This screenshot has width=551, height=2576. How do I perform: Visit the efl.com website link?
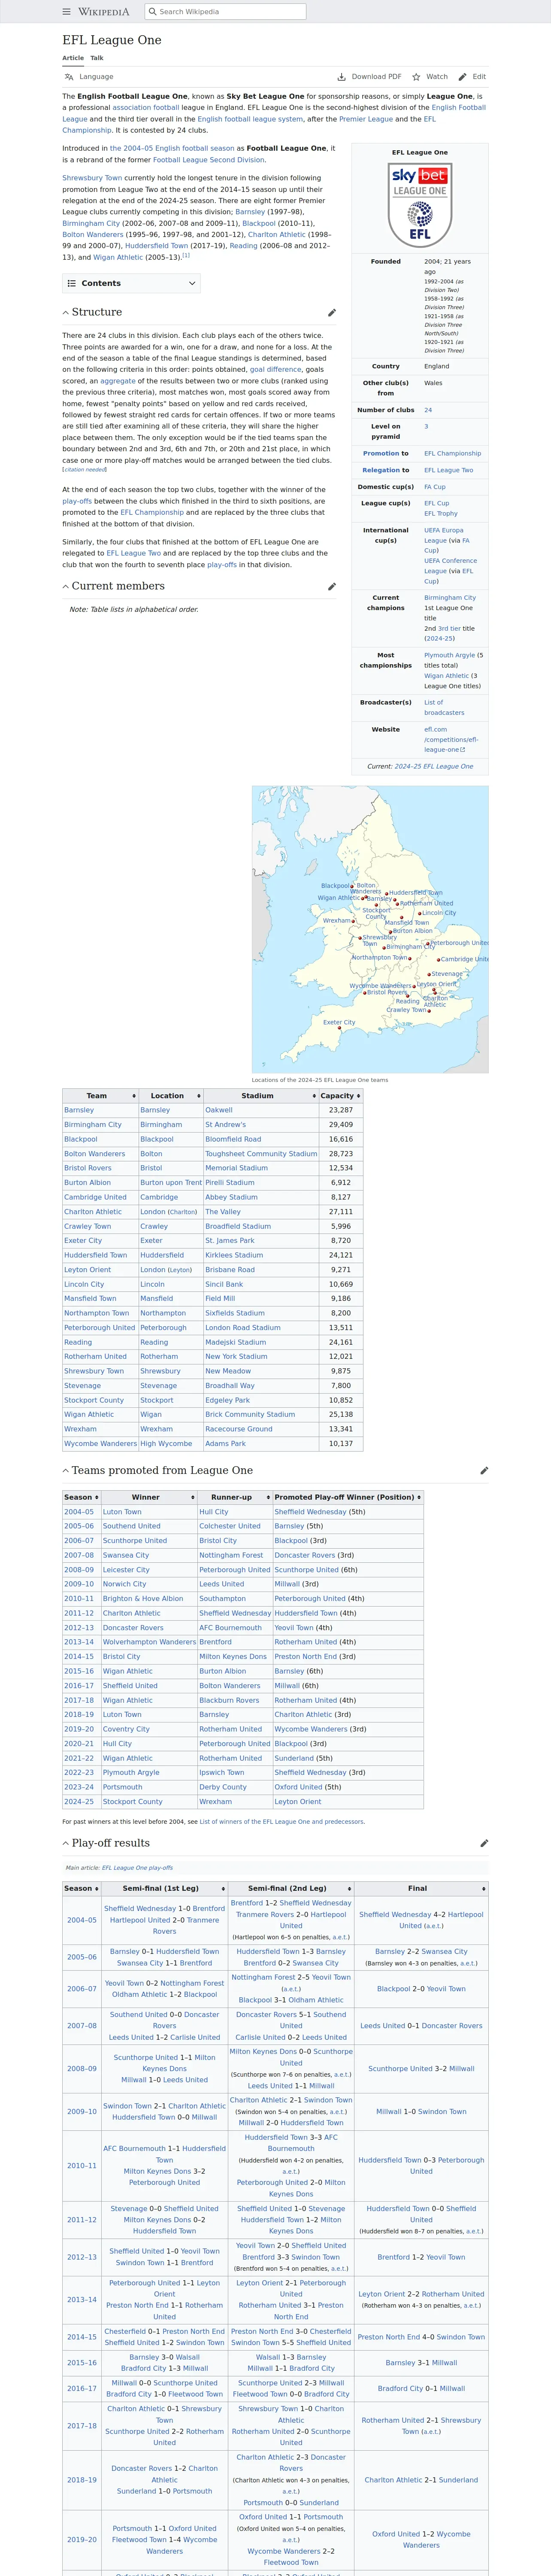point(451,740)
